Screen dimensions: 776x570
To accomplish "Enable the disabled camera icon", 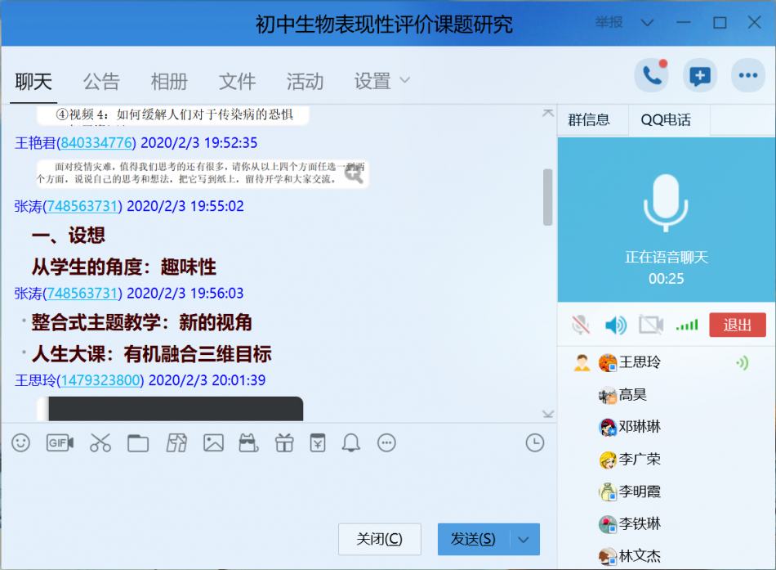I will pos(651,325).
